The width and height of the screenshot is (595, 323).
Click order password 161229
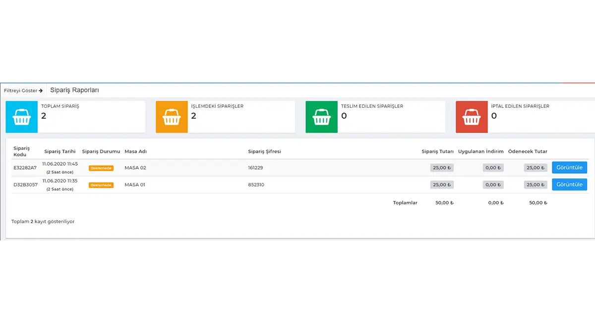pyautogui.click(x=255, y=168)
